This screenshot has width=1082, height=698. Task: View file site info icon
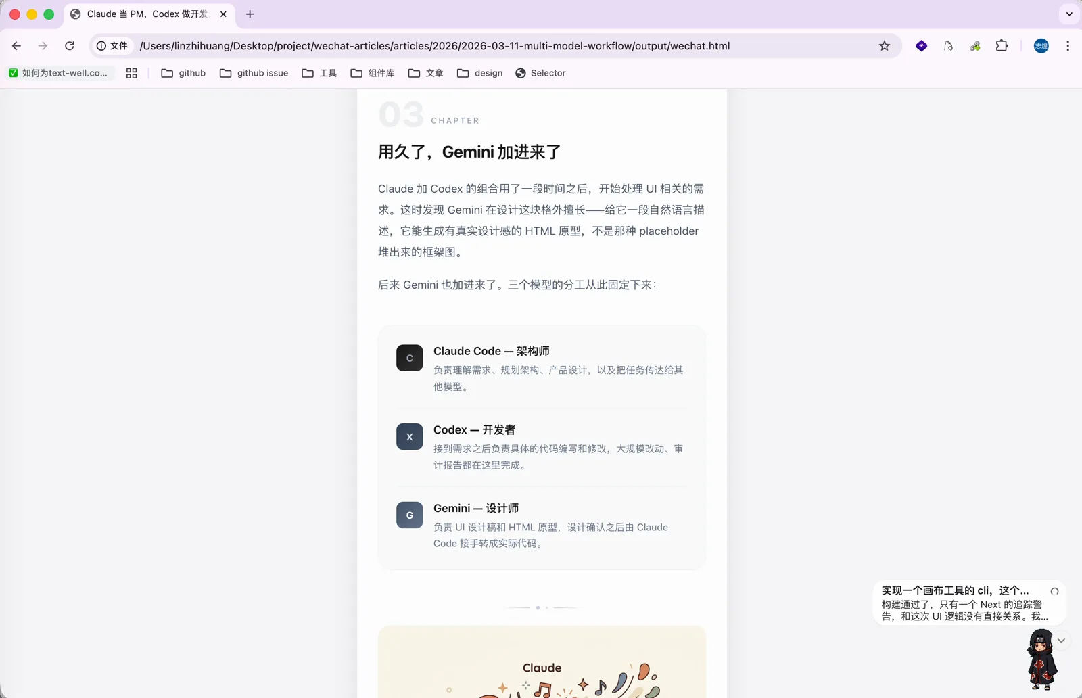tap(112, 46)
